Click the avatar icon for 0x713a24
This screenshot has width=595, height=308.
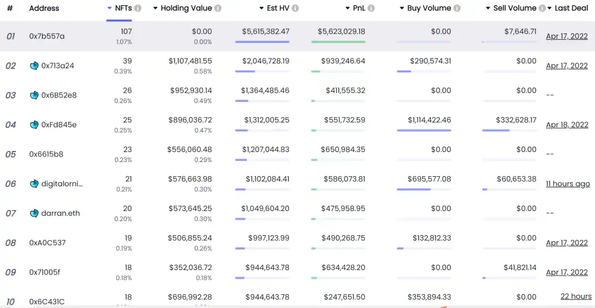(x=34, y=66)
